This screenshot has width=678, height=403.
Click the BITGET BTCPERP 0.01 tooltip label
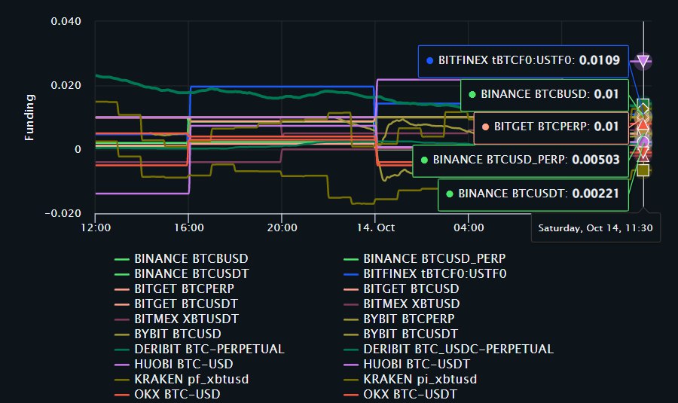point(551,128)
